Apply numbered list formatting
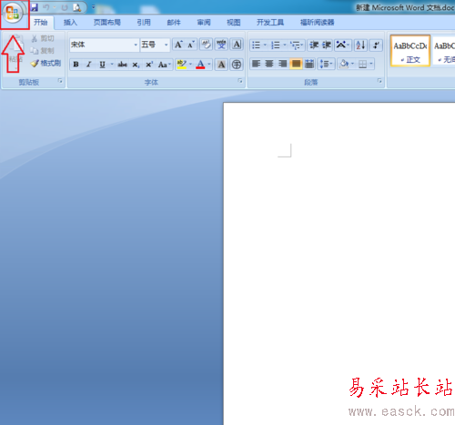The image size is (455, 425). 276,46
